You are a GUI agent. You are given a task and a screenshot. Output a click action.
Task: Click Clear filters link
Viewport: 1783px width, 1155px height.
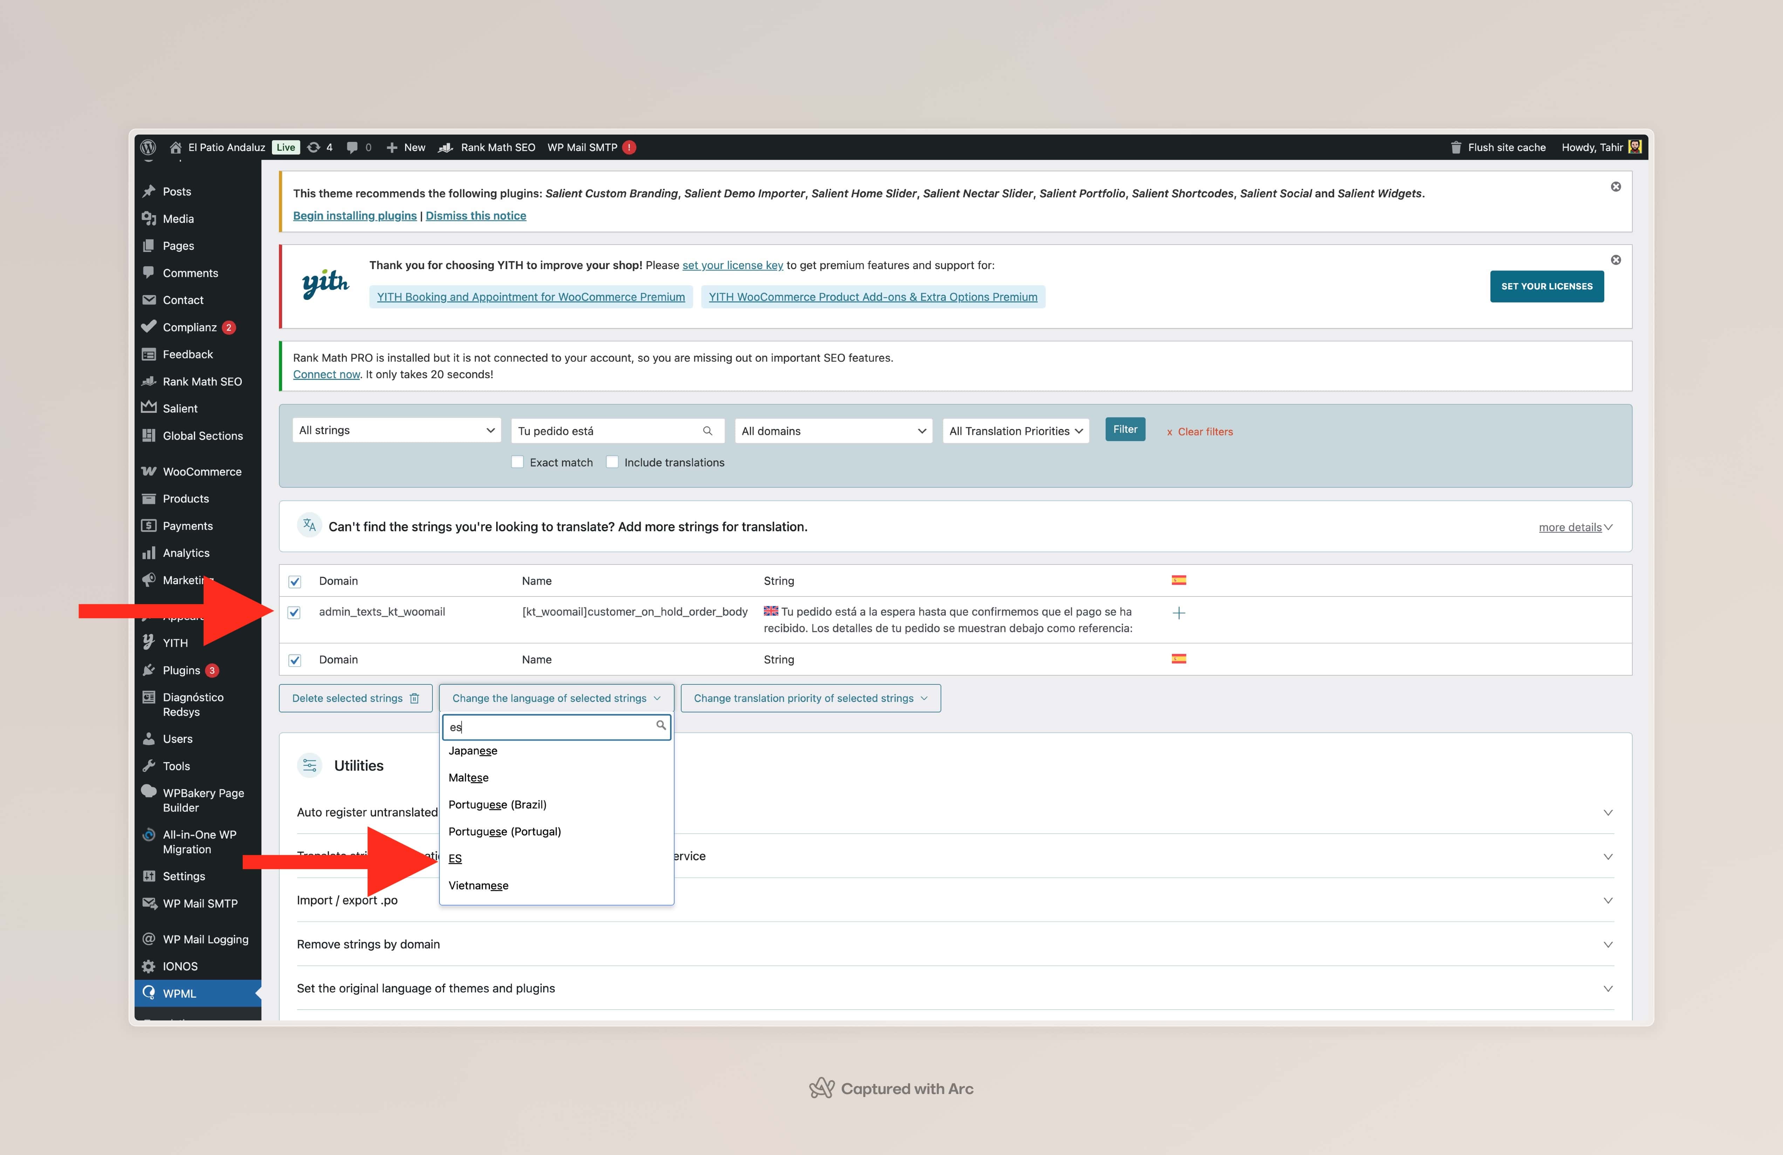pyautogui.click(x=1200, y=431)
